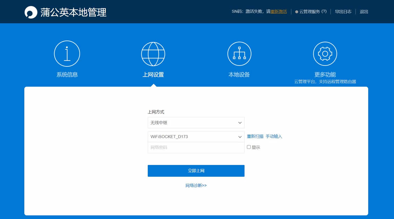Select the 上网设置 globe icon
The width and height of the screenshot is (394, 219).
point(153,54)
